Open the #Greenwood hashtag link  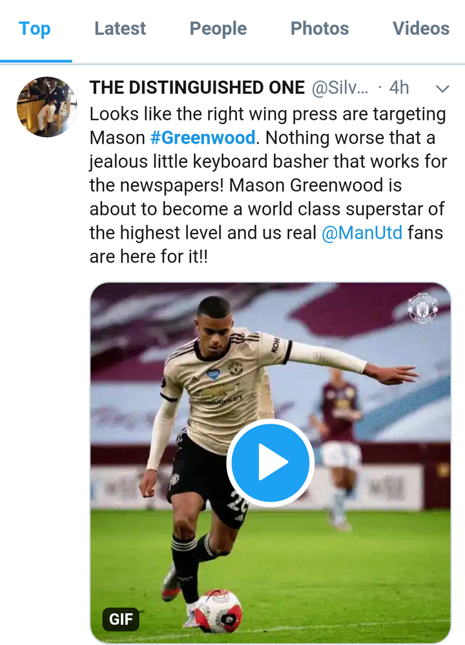coord(203,138)
